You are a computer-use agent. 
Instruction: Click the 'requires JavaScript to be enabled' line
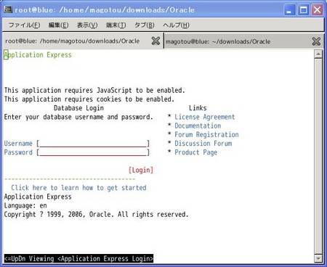coord(94,91)
